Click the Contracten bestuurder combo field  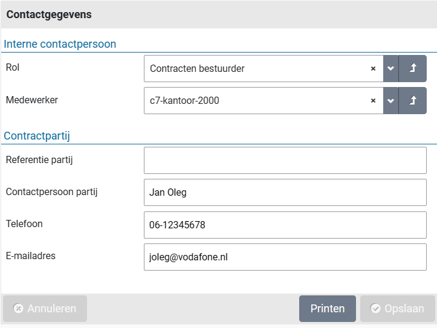coord(254,69)
